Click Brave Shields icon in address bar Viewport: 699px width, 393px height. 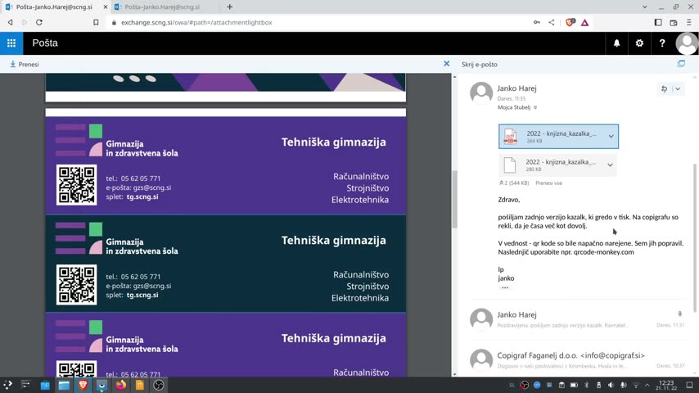tap(570, 23)
